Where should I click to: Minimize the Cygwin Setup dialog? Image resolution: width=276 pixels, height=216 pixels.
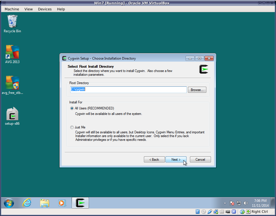190,58
